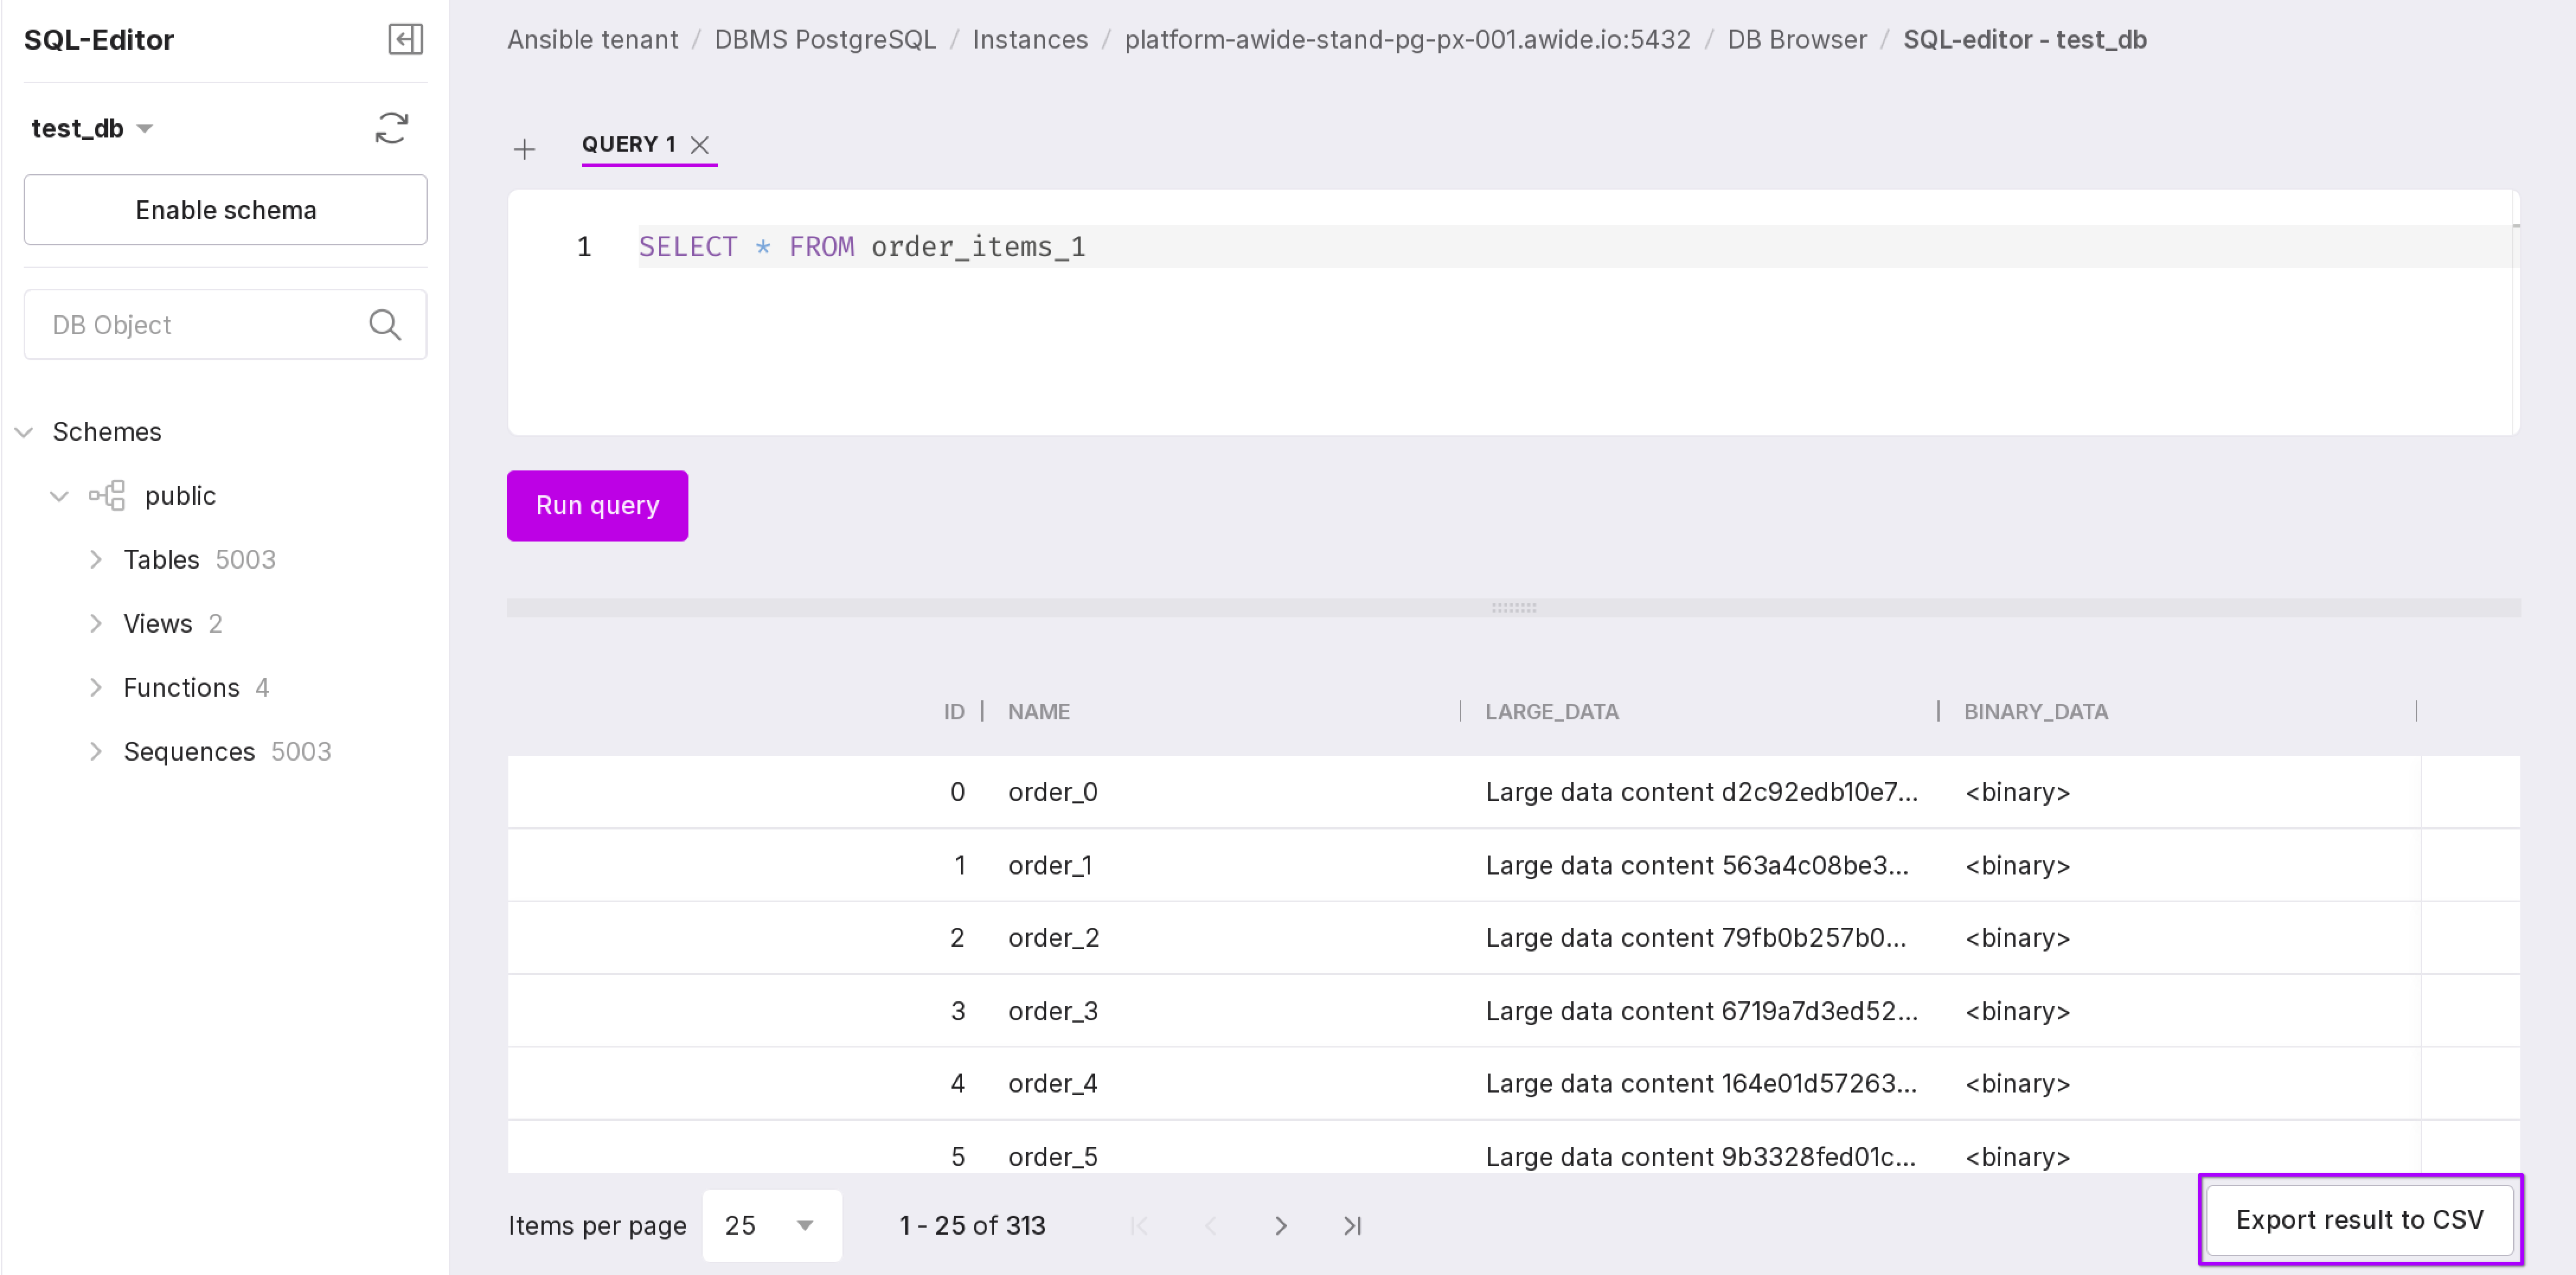
Task: Expand the Views tree node
Action: pyautogui.click(x=96, y=624)
